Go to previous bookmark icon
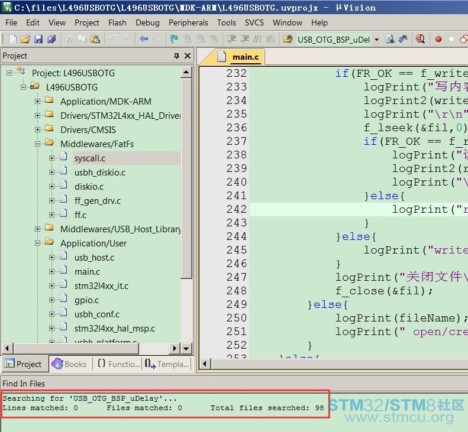Image resolution: width=468 pixels, height=432 pixels. click(188, 39)
